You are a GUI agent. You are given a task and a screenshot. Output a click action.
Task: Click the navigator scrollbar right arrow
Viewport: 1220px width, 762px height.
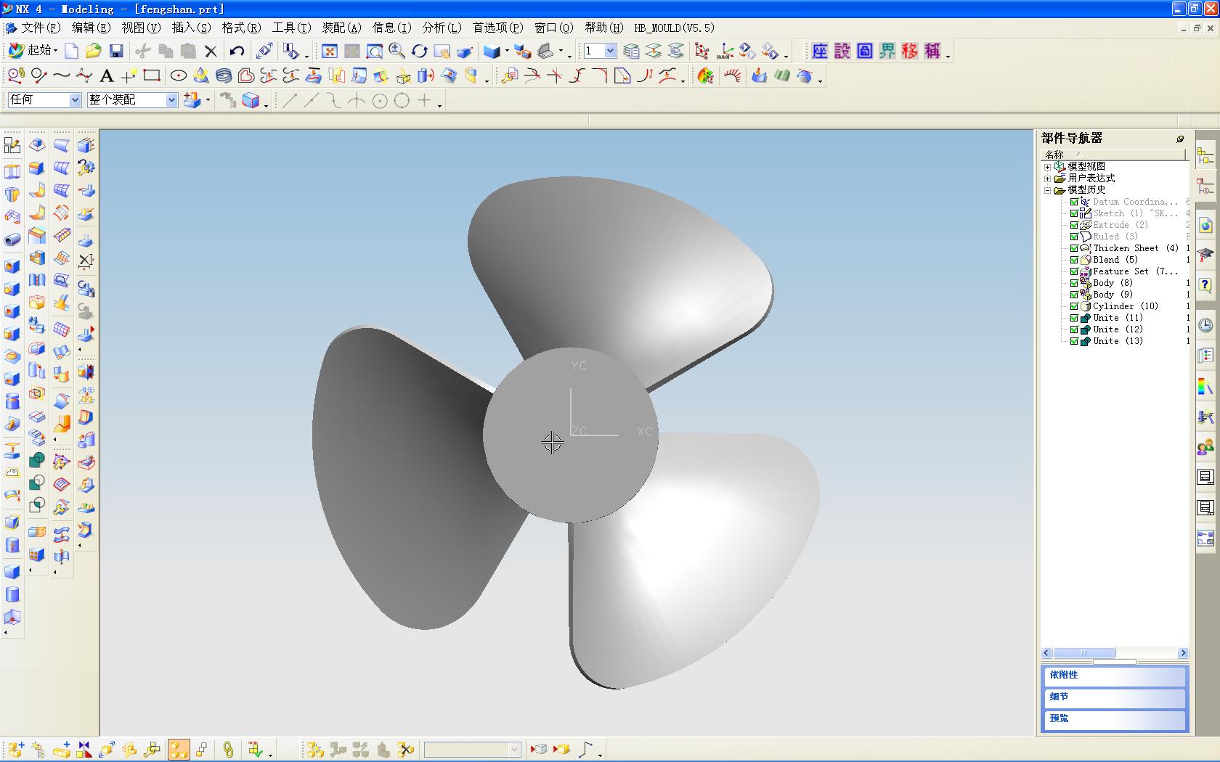click(1183, 653)
